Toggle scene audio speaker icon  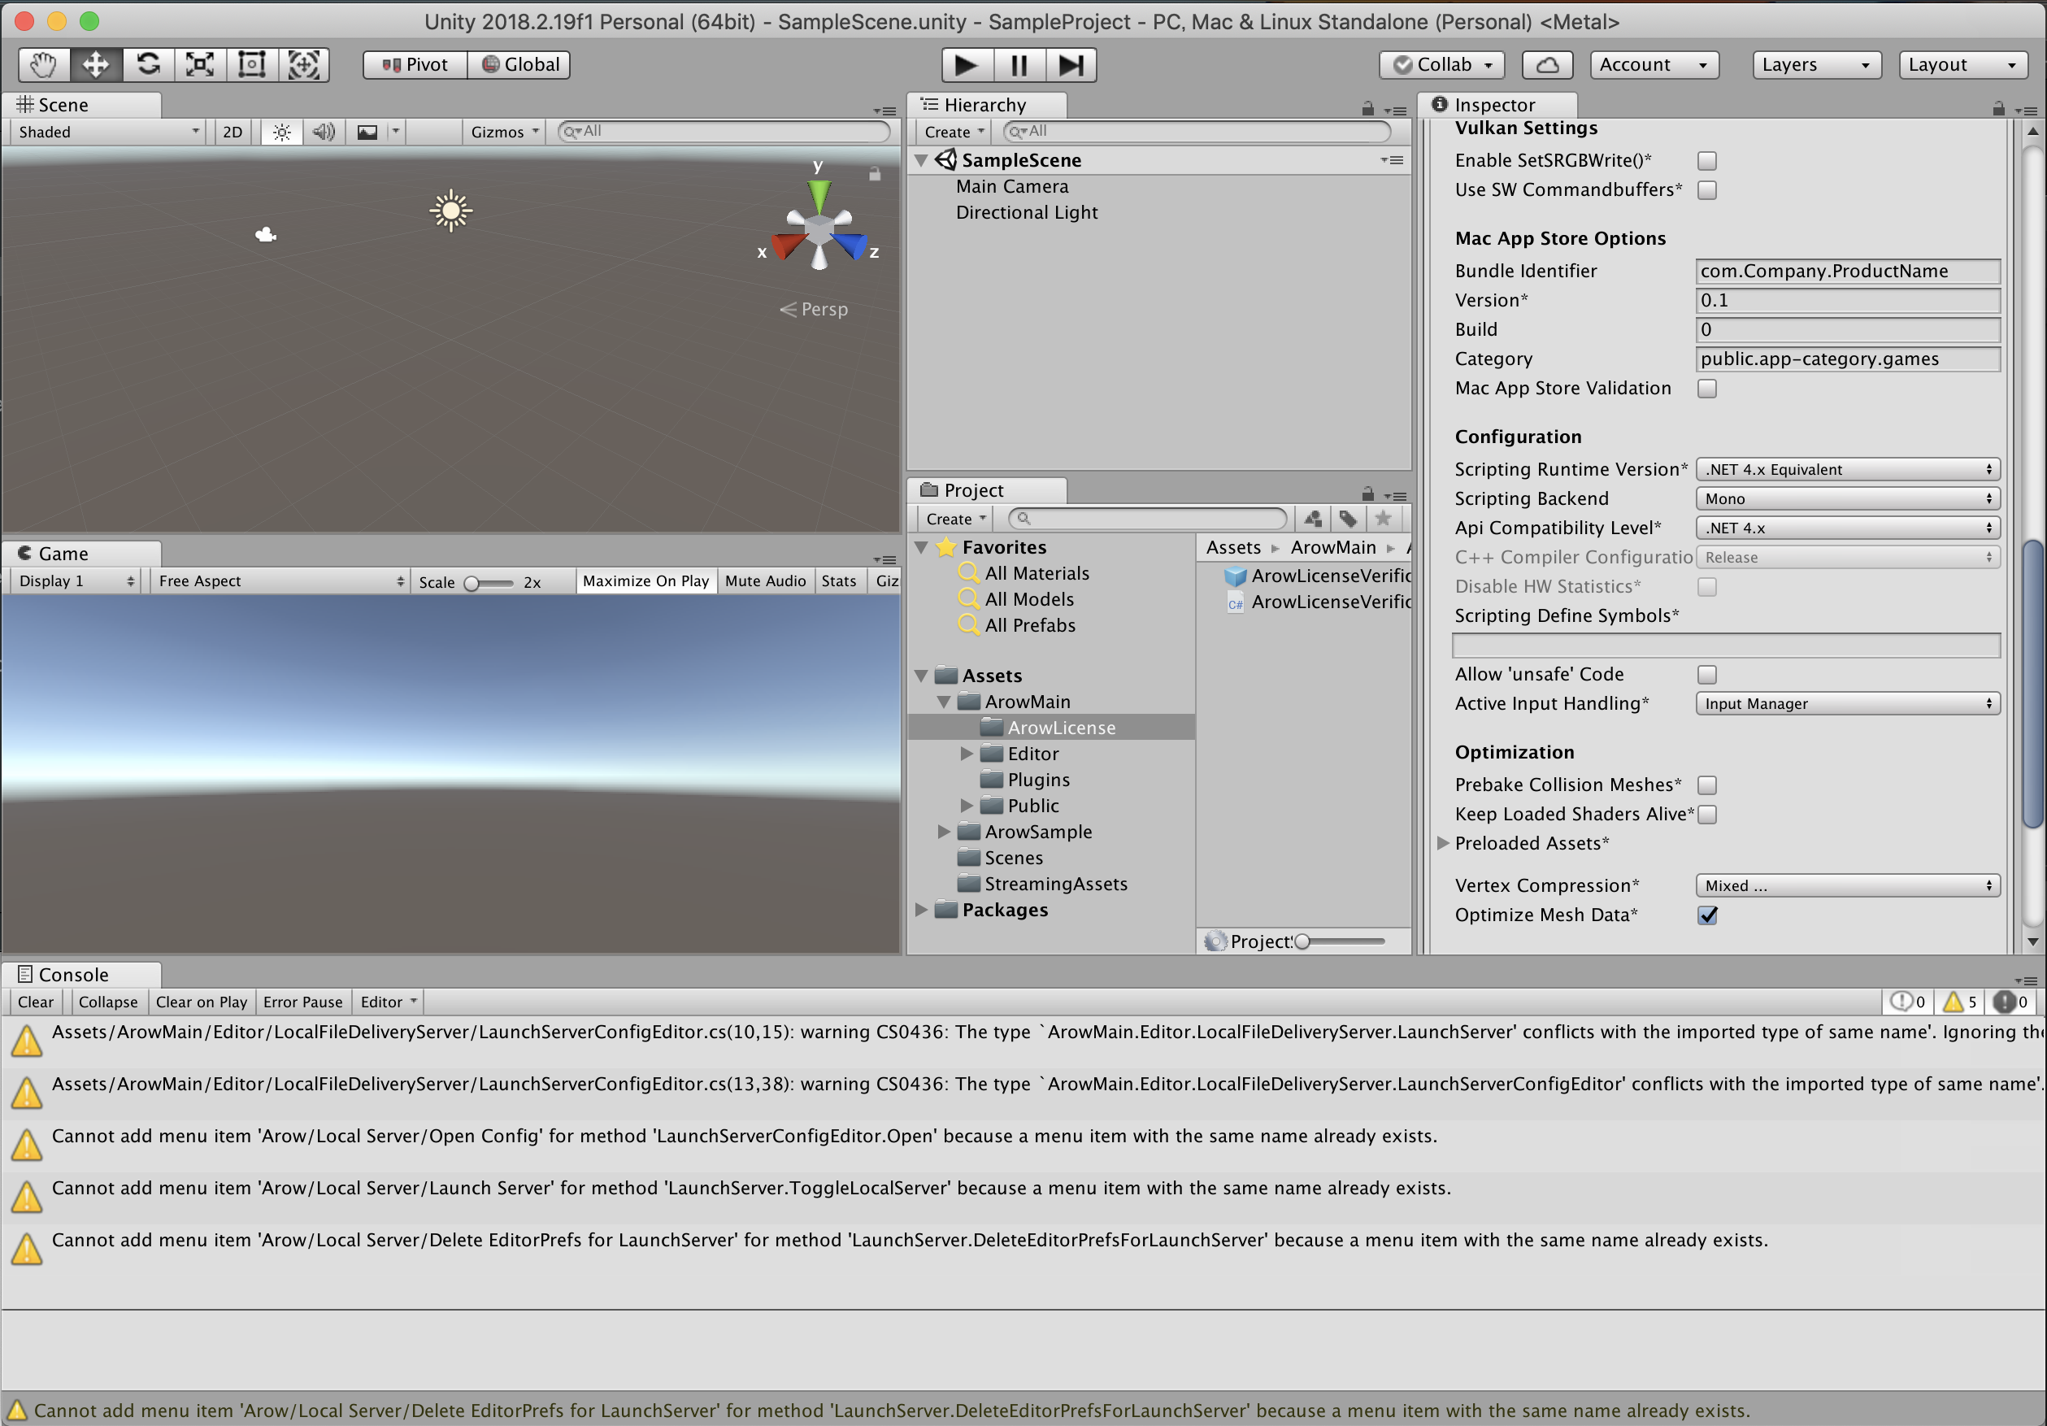(x=323, y=132)
